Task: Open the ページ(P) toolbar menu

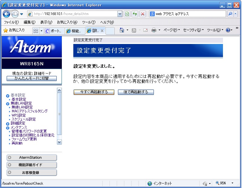Action: [x=172, y=30]
